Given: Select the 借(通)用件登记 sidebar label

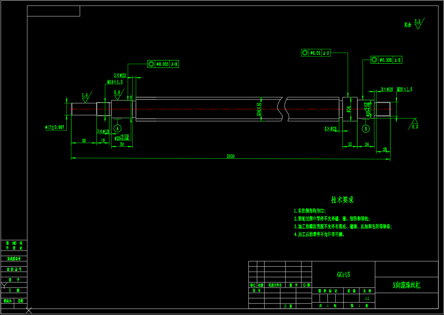Looking at the screenshot, I should click(x=14, y=246).
